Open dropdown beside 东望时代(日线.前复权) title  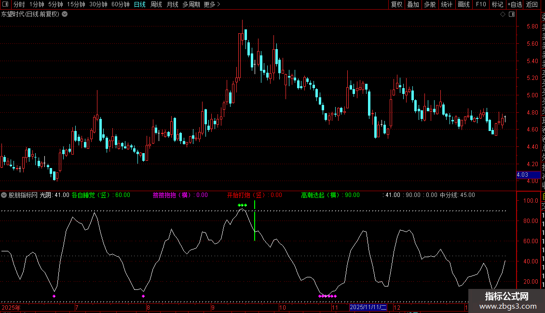pyautogui.click(x=65, y=14)
